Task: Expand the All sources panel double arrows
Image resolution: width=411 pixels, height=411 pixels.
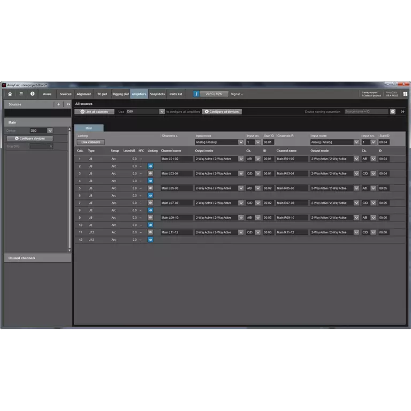Action: tap(402, 112)
